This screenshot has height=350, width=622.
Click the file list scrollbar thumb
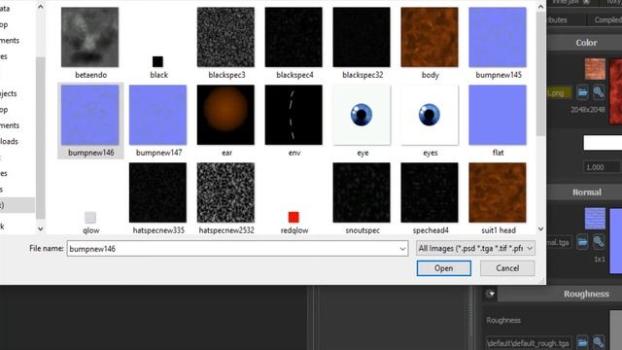540,74
